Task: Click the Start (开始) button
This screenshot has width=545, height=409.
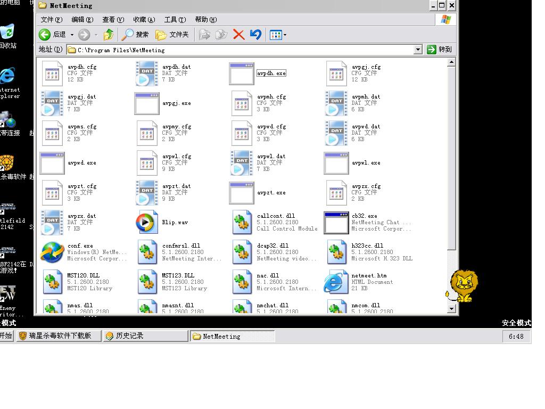Action: [6, 336]
